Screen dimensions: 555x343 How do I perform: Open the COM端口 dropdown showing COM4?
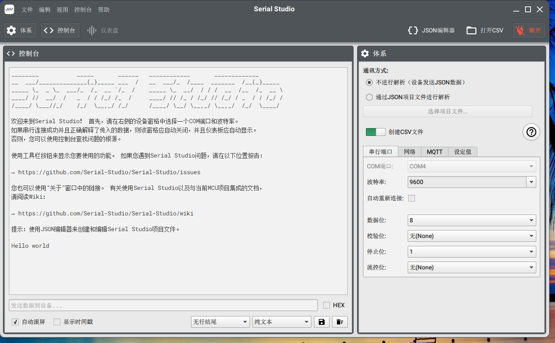pos(472,166)
